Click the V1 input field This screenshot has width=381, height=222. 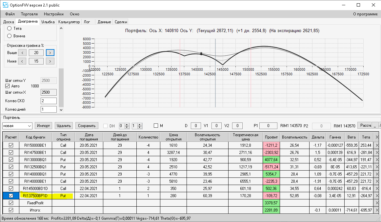pos(216,126)
